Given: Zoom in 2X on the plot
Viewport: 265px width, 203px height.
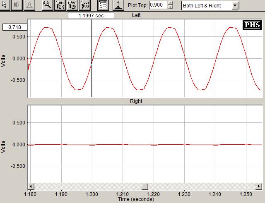Looking at the screenshot, I should [x=60, y=5].
